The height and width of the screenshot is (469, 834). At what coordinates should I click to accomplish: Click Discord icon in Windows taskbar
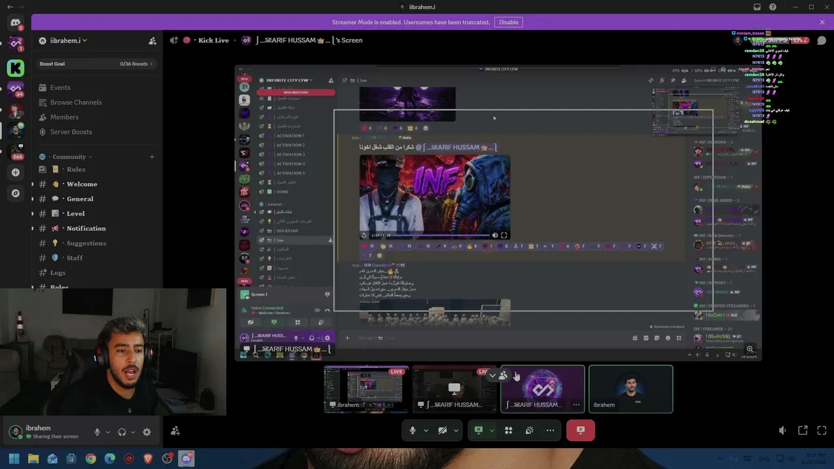[186, 459]
